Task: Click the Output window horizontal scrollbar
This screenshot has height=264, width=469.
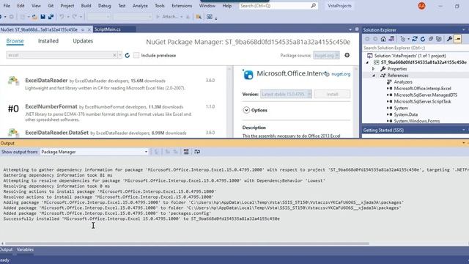Action: click(x=188, y=243)
